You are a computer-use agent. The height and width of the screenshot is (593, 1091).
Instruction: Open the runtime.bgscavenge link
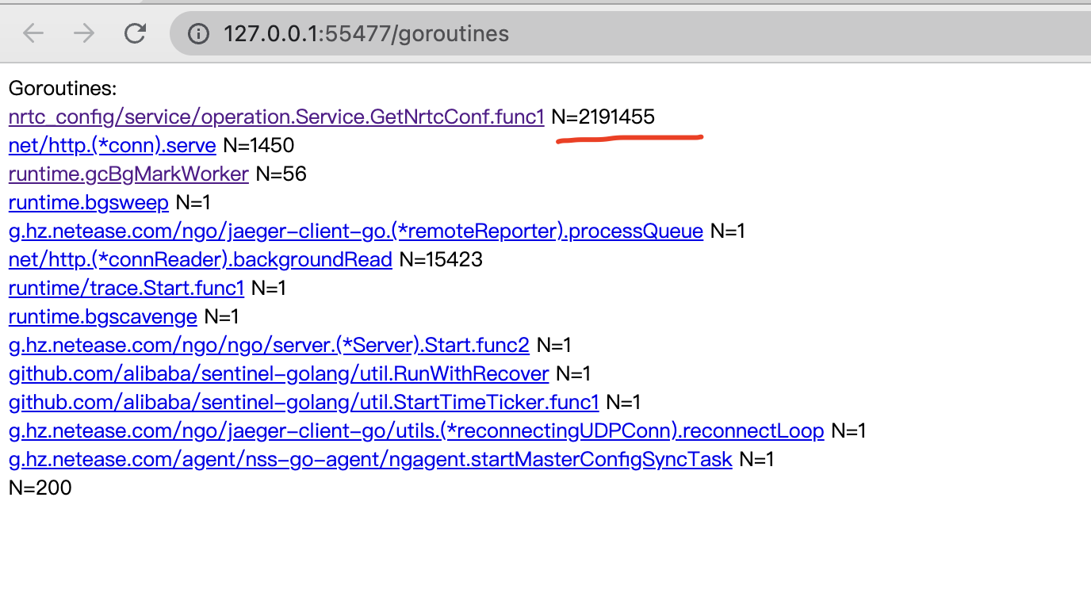(102, 317)
